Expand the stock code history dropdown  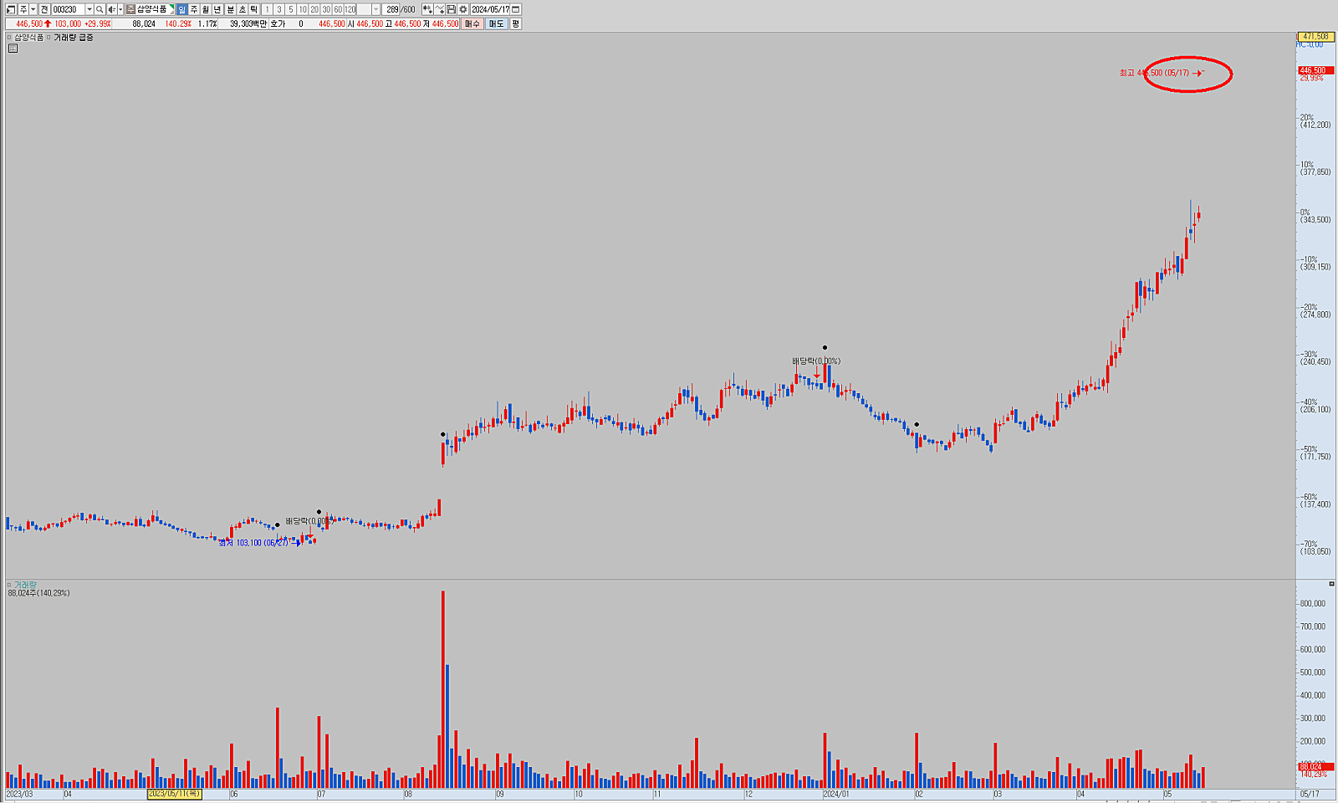(x=89, y=9)
